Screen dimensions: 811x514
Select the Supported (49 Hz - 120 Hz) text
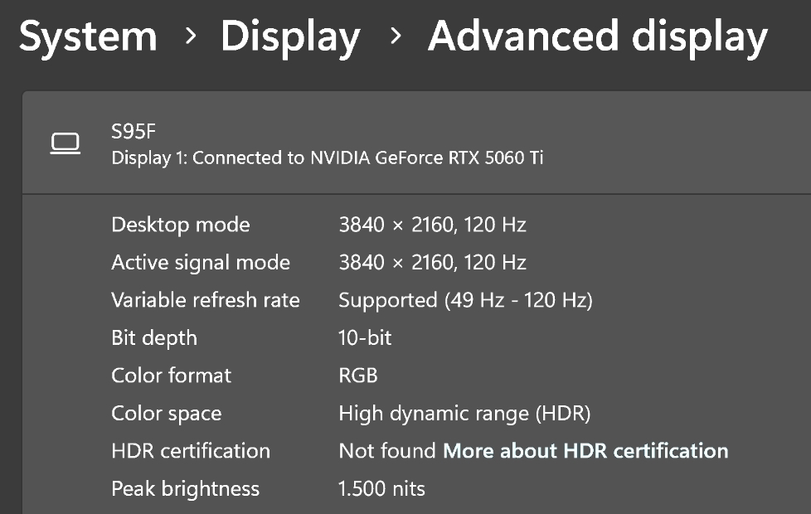click(x=465, y=300)
